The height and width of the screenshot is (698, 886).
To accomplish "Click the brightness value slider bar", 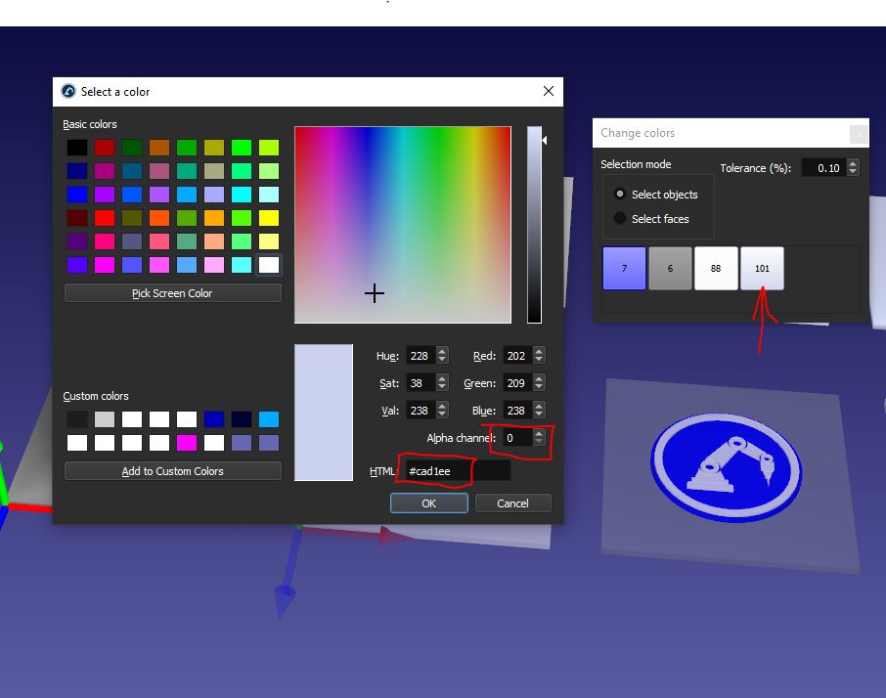I will click(534, 225).
